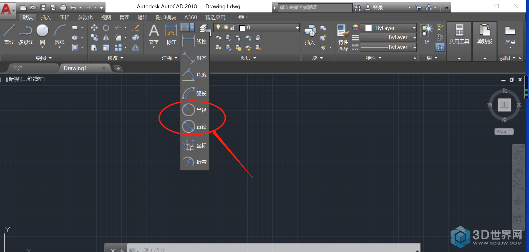Screen dimensions: 529x252
Task: Open the linetype ByLayer dropdown
Action: point(388,47)
